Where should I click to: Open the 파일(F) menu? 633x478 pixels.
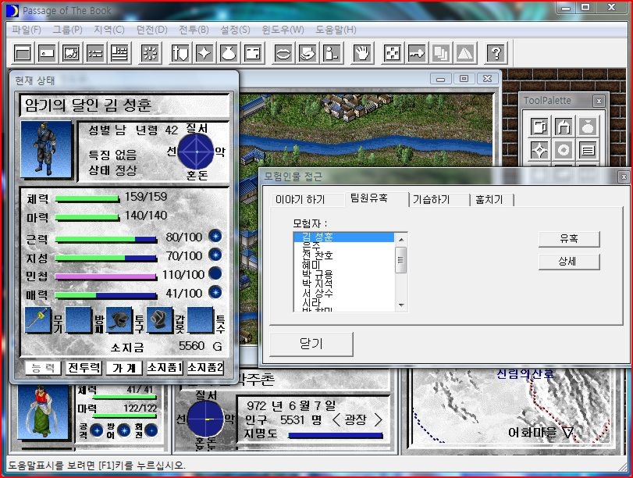pyautogui.click(x=27, y=30)
